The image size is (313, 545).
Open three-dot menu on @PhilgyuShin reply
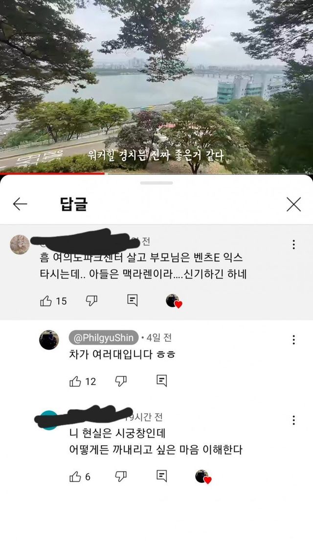(x=293, y=339)
